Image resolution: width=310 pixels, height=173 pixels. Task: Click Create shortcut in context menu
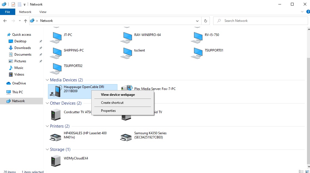(112, 103)
